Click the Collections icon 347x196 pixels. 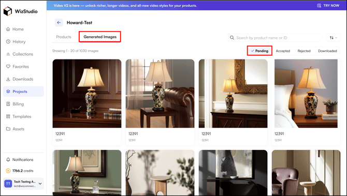point(8,54)
